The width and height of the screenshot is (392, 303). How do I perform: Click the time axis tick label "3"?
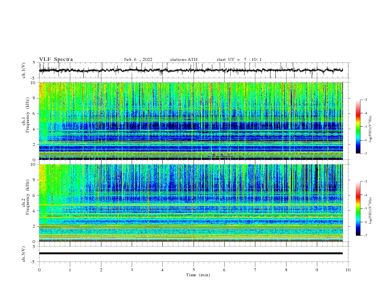click(x=132, y=270)
